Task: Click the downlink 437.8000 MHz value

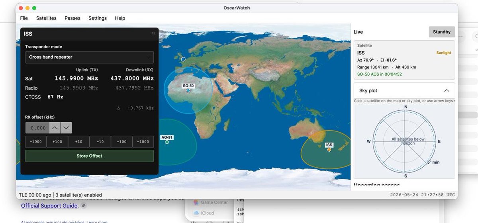Action: pyautogui.click(x=132, y=78)
